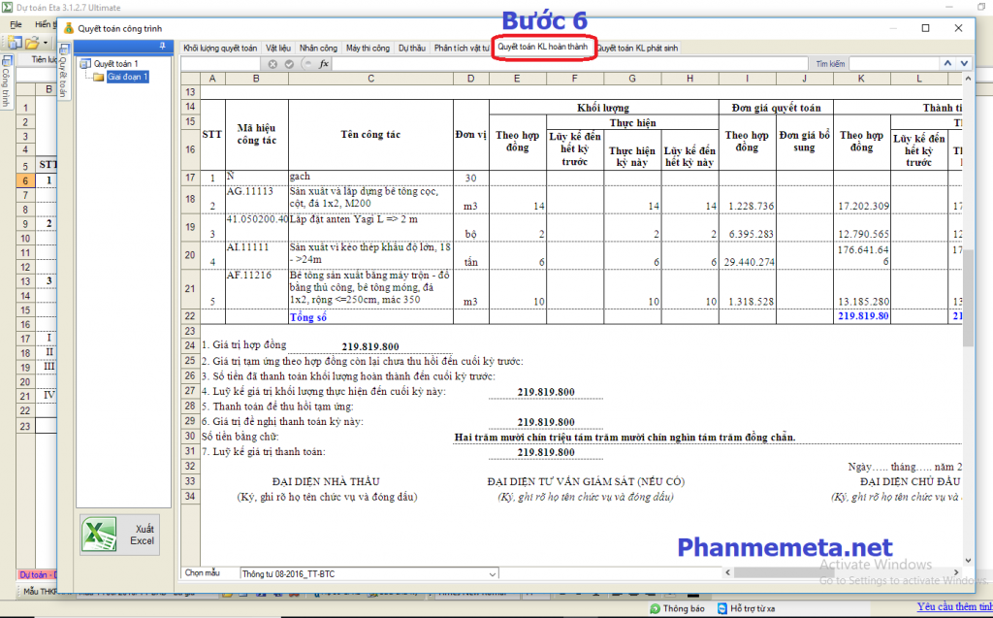Click the confirm checkmark in the formula bar
The width and height of the screenshot is (993, 618).
pos(289,63)
